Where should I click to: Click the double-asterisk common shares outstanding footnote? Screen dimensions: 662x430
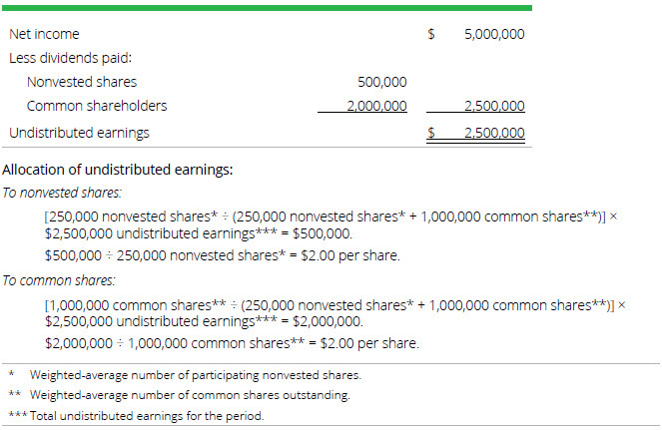pyautogui.click(x=190, y=395)
